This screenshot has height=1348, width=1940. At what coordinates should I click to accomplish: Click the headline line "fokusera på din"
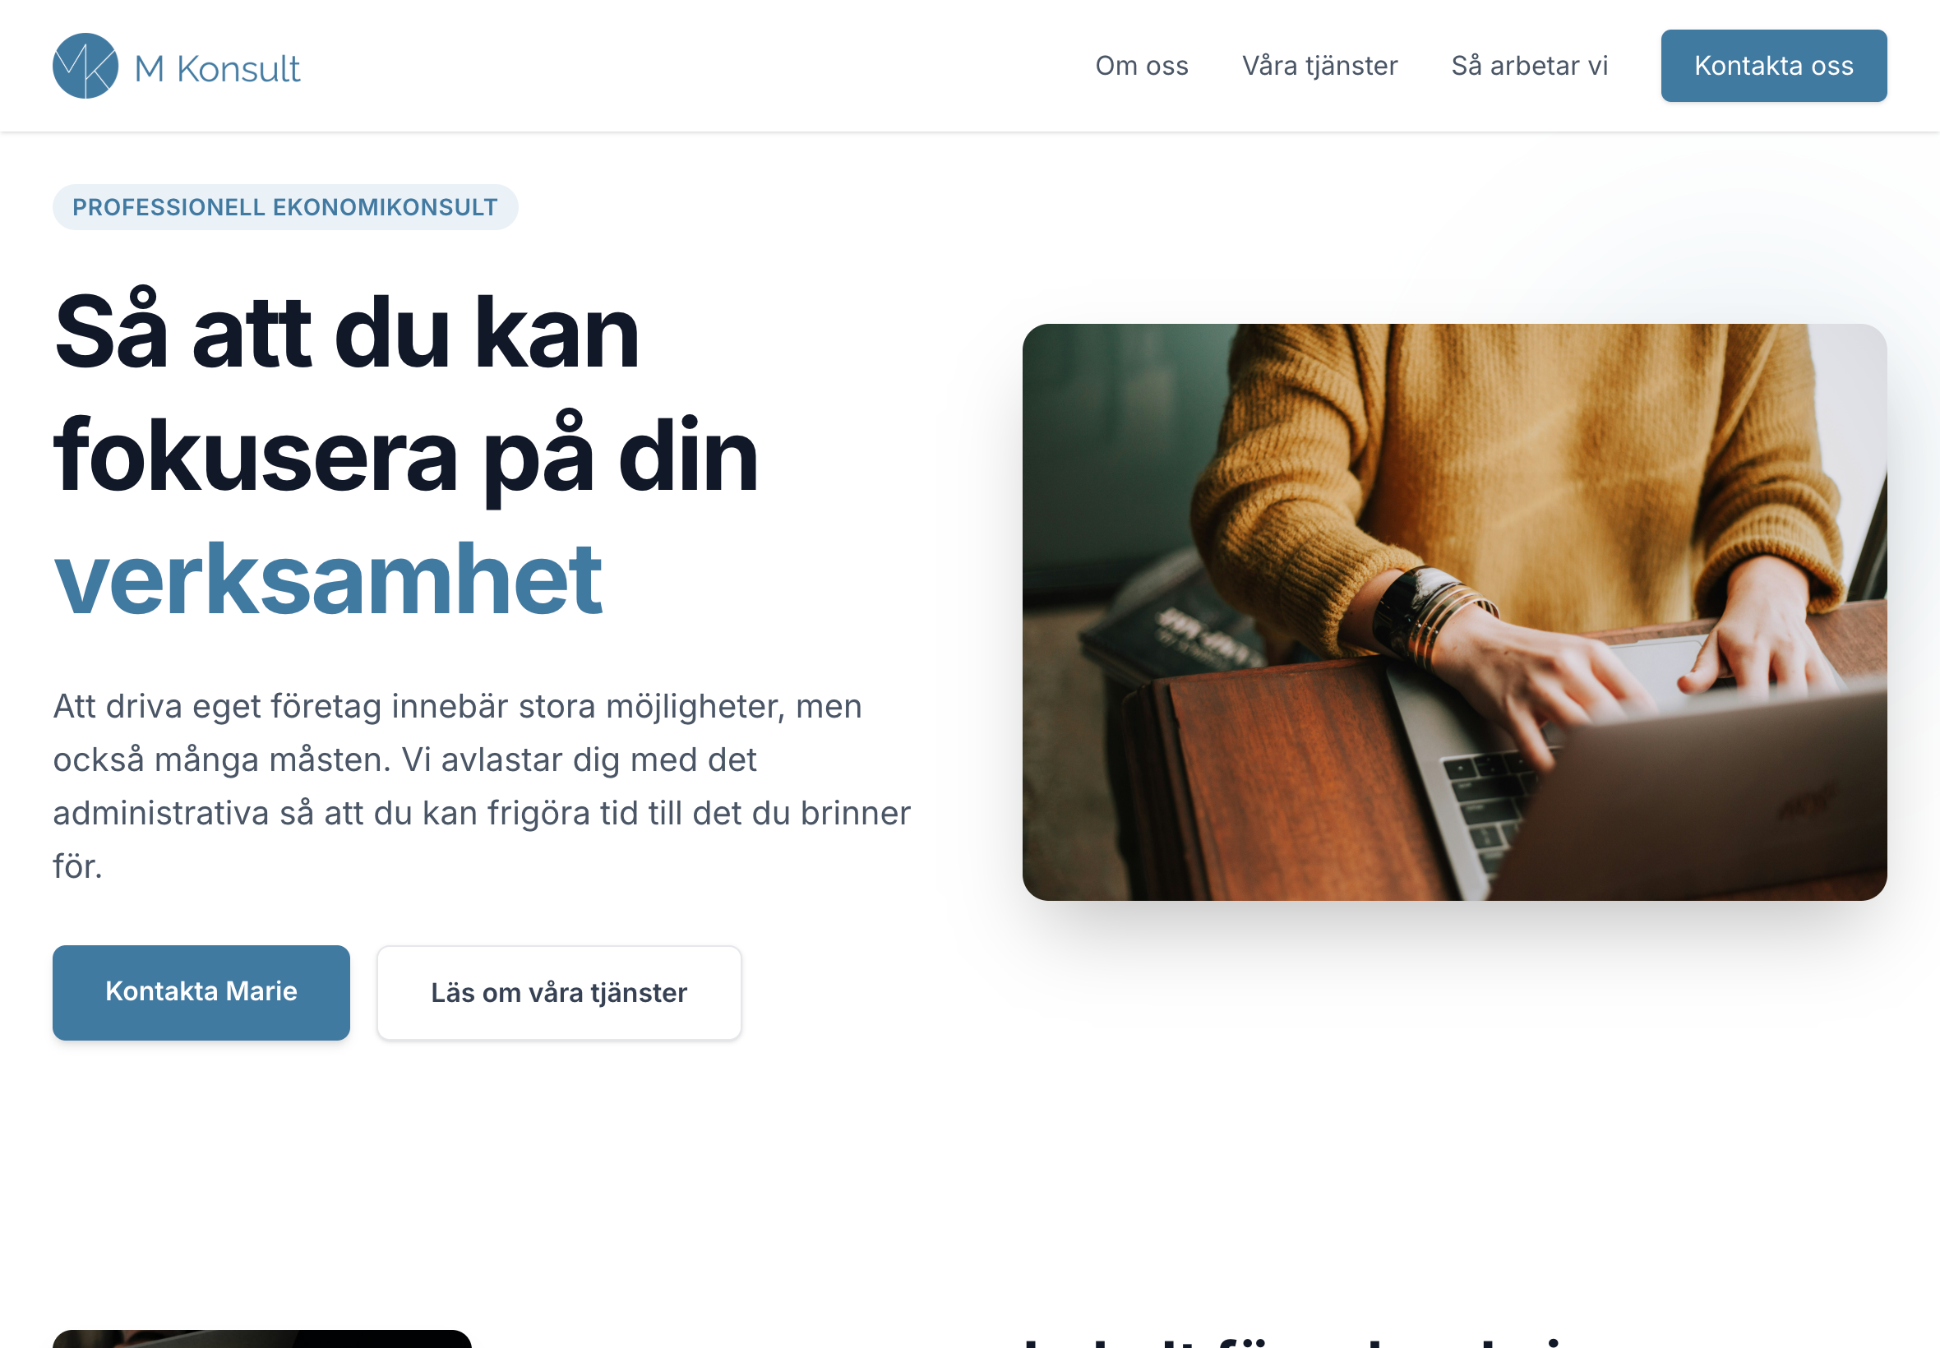click(x=405, y=457)
